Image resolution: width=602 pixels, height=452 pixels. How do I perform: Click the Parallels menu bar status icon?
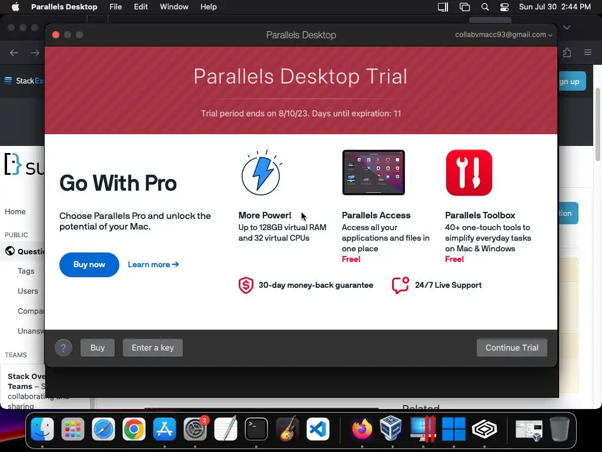443,7
